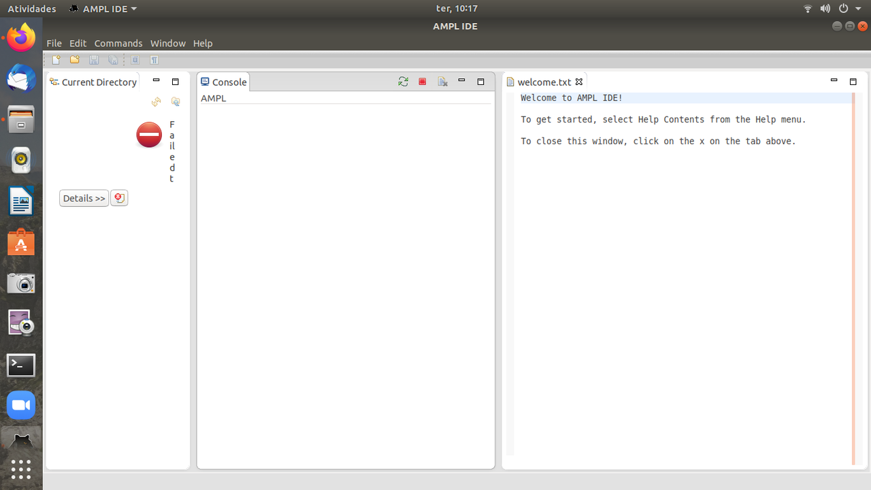Click the AMPL console input line
The height and width of the screenshot is (490, 871).
pyautogui.click(x=346, y=98)
